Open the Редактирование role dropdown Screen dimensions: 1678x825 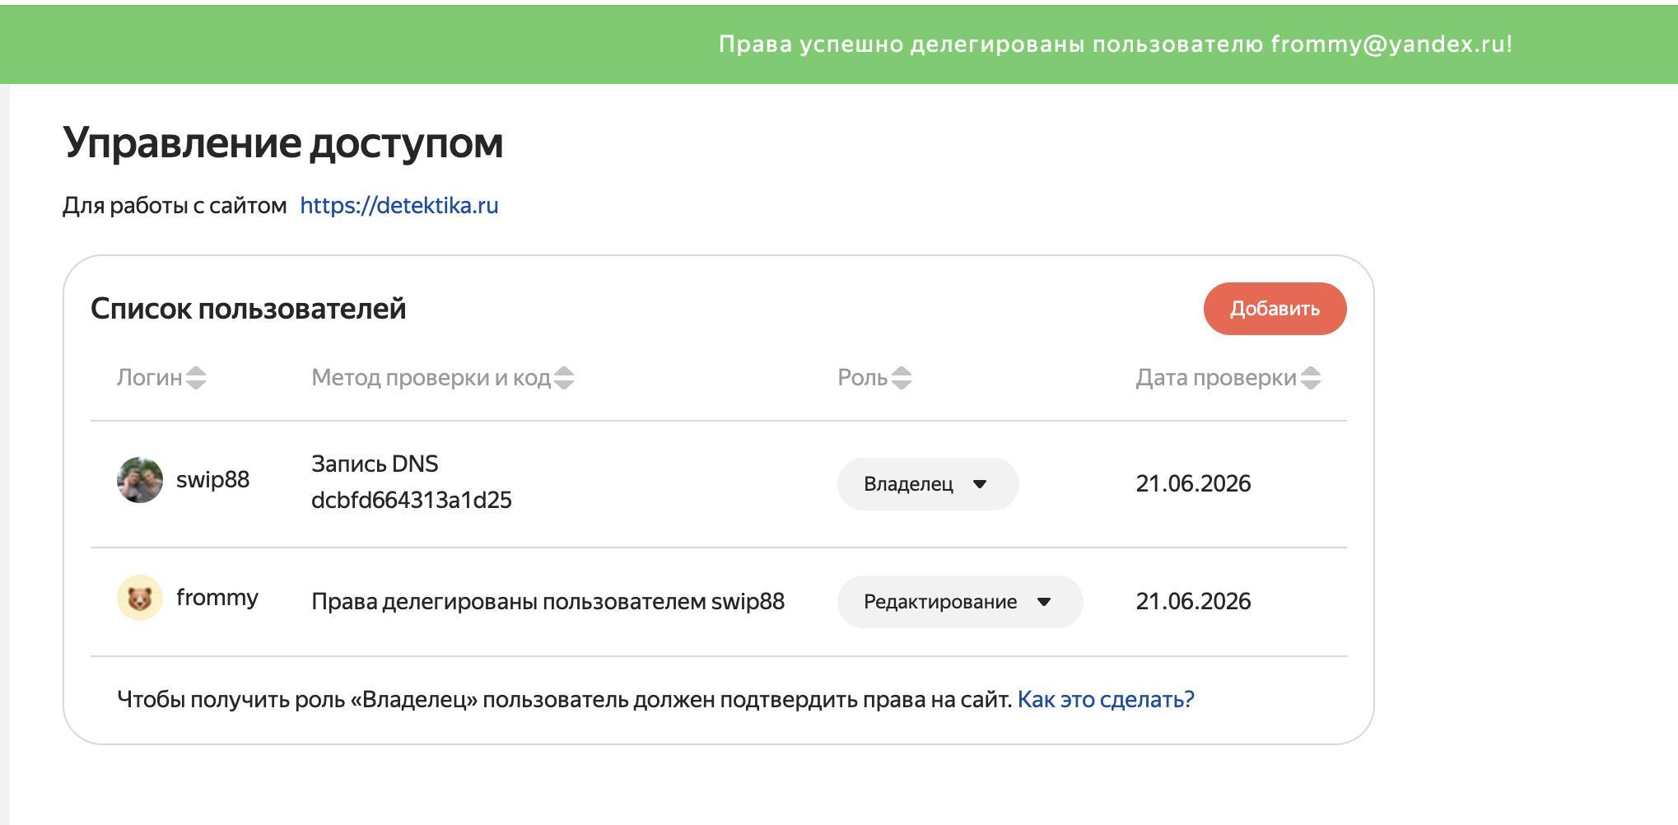pos(960,602)
